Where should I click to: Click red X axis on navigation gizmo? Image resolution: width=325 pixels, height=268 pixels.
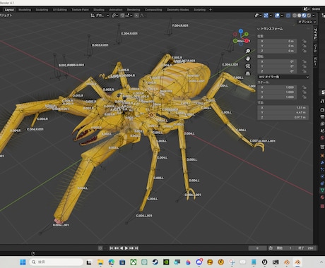(x=247, y=41)
